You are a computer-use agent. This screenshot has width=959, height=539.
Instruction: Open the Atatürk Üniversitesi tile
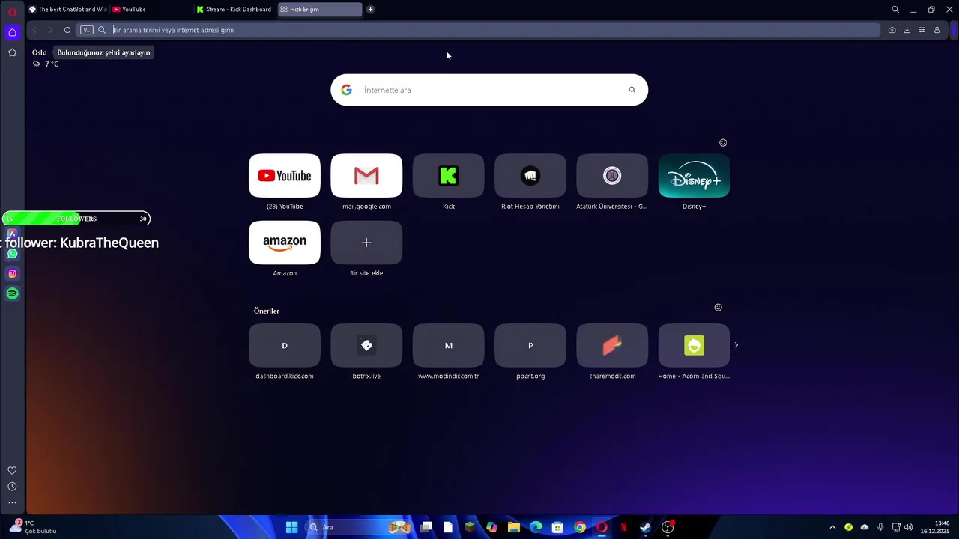tap(612, 176)
